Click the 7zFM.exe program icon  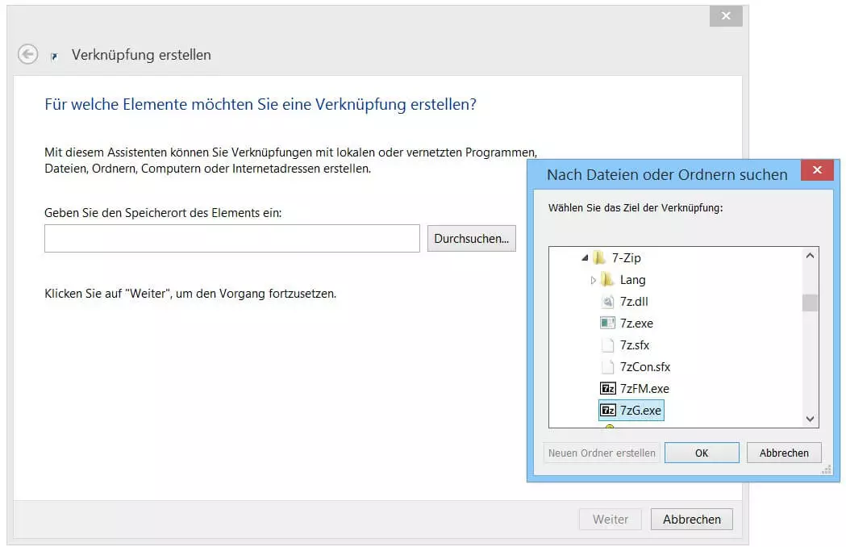point(608,389)
